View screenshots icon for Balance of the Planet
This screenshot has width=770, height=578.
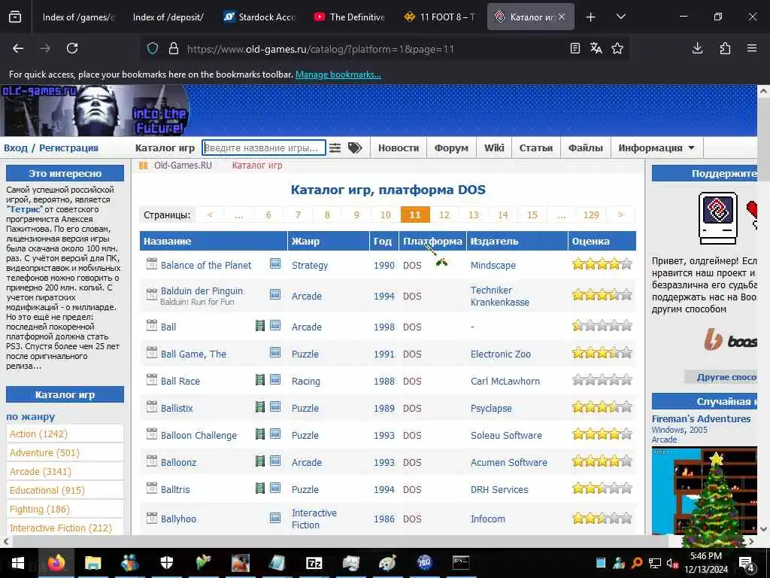point(275,263)
